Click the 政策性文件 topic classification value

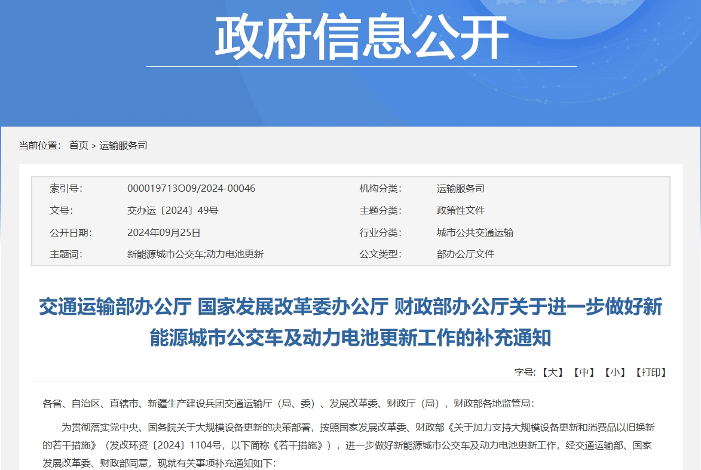(x=460, y=210)
